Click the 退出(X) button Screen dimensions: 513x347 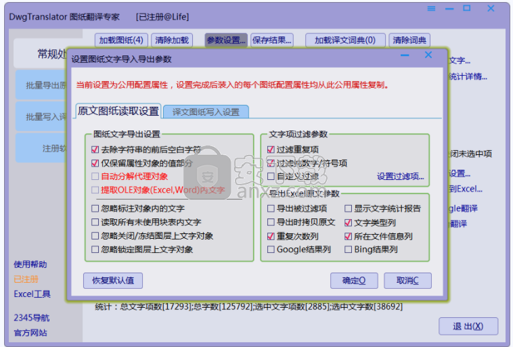(468, 326)
